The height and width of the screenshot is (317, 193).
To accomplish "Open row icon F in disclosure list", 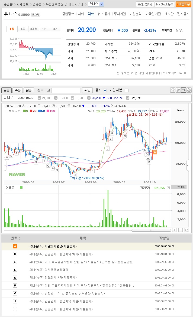I will click(x=15, y=285).
